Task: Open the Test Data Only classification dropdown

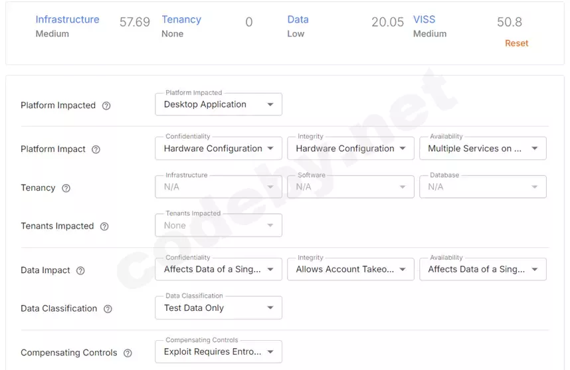Action: [219, 308]
